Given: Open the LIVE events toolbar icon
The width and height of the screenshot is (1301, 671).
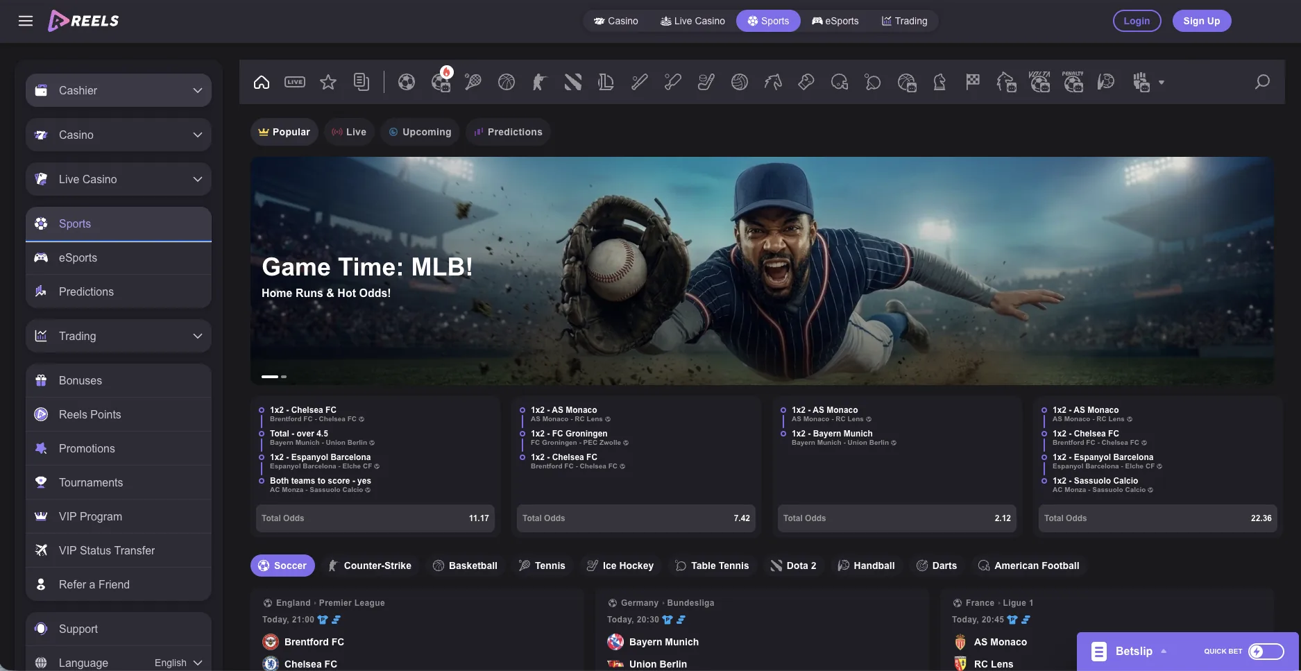Looking at the screenshot, I should [295, 82].
